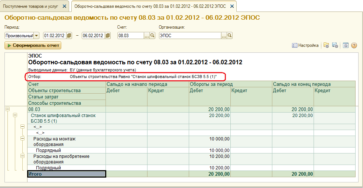363x188 pixels.
Task: Close the Поступление товаров и услуг tab
Action: coord(65,6)
